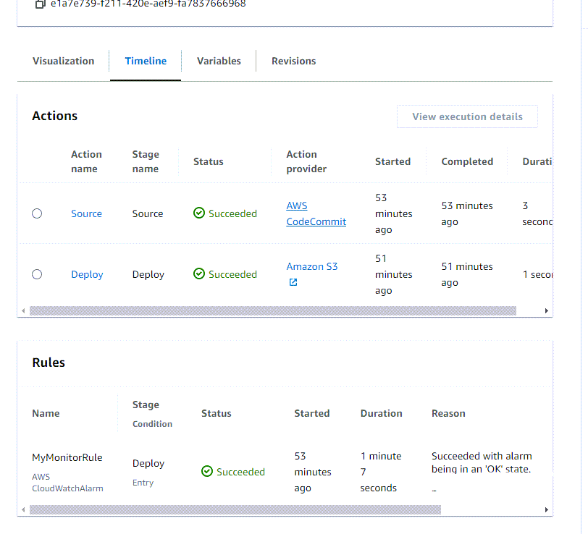Open the Variables tab
588x534 pixels.
(x=218, y=61)
